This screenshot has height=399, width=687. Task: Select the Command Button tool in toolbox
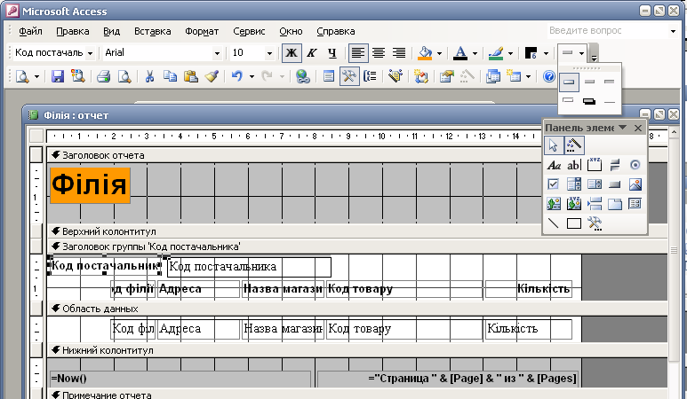[615, 184]
